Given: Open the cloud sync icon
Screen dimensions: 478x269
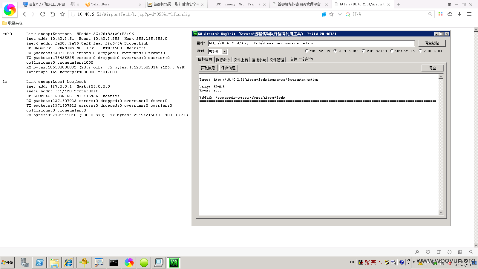Looking at the screenshot, I should [x=450, y=14].
